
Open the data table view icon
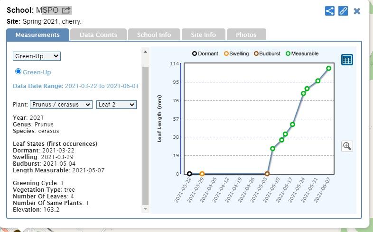click(347, 60)
